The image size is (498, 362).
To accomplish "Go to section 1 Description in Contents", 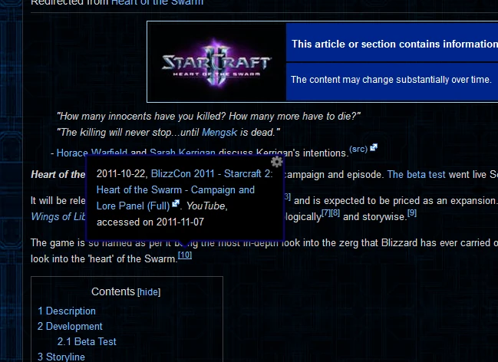I will tap(67, 311).
